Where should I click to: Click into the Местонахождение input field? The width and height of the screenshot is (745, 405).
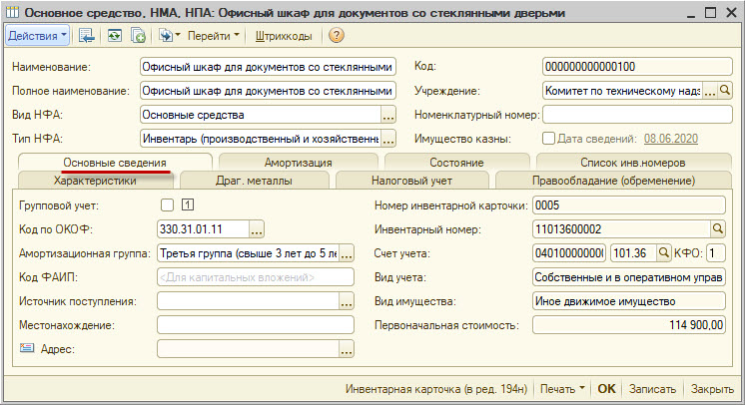[256, 325]
